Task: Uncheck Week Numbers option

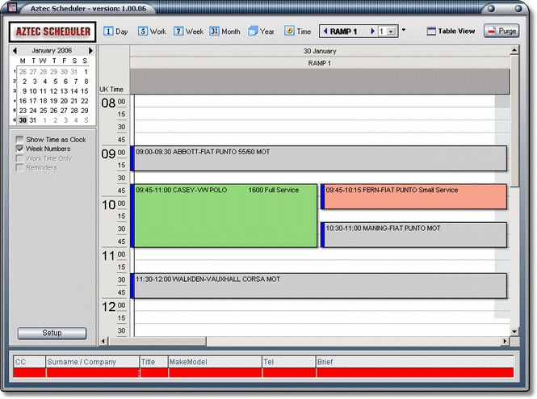Action: (20, 149)
